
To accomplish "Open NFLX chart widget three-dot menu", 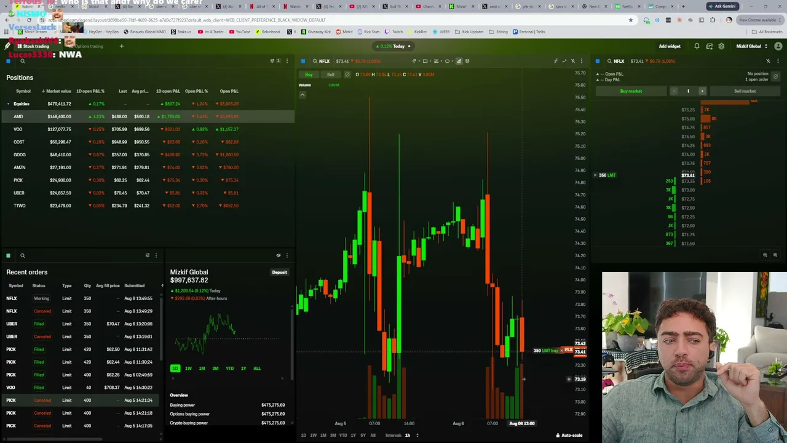I will 581,61.
